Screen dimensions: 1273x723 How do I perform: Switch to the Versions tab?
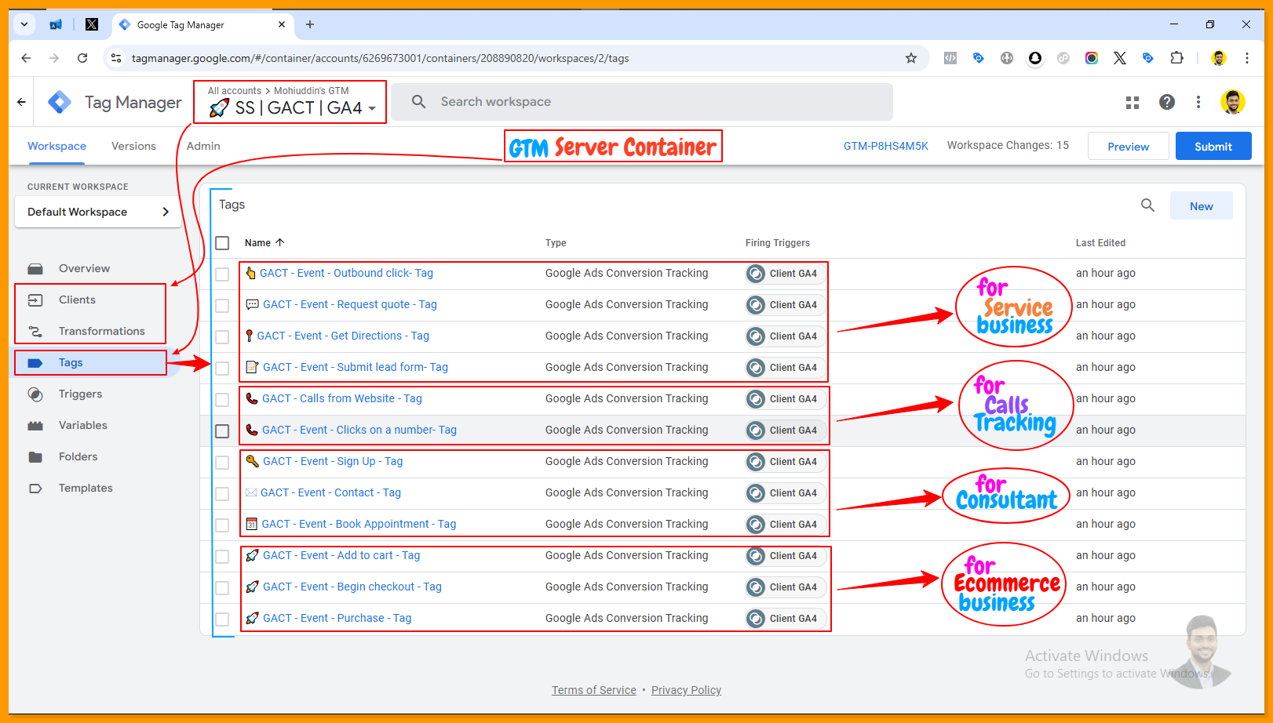133,147
